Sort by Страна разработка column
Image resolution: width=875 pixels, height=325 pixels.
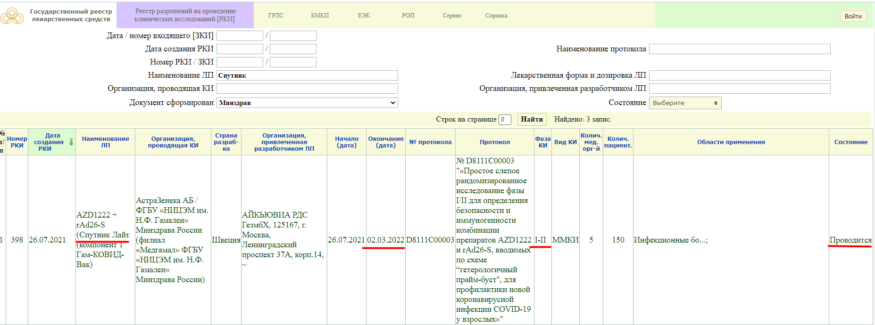226,142
